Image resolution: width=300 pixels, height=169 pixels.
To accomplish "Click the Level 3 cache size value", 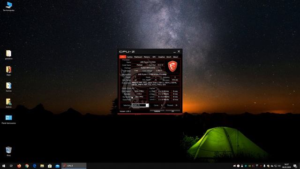I will (163, 100).
